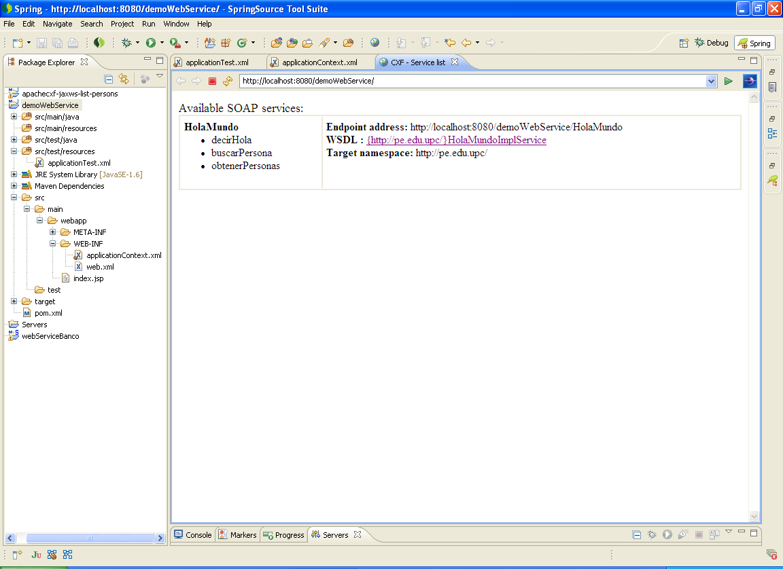Switch to the Console tab

click(x=193, y=534)
